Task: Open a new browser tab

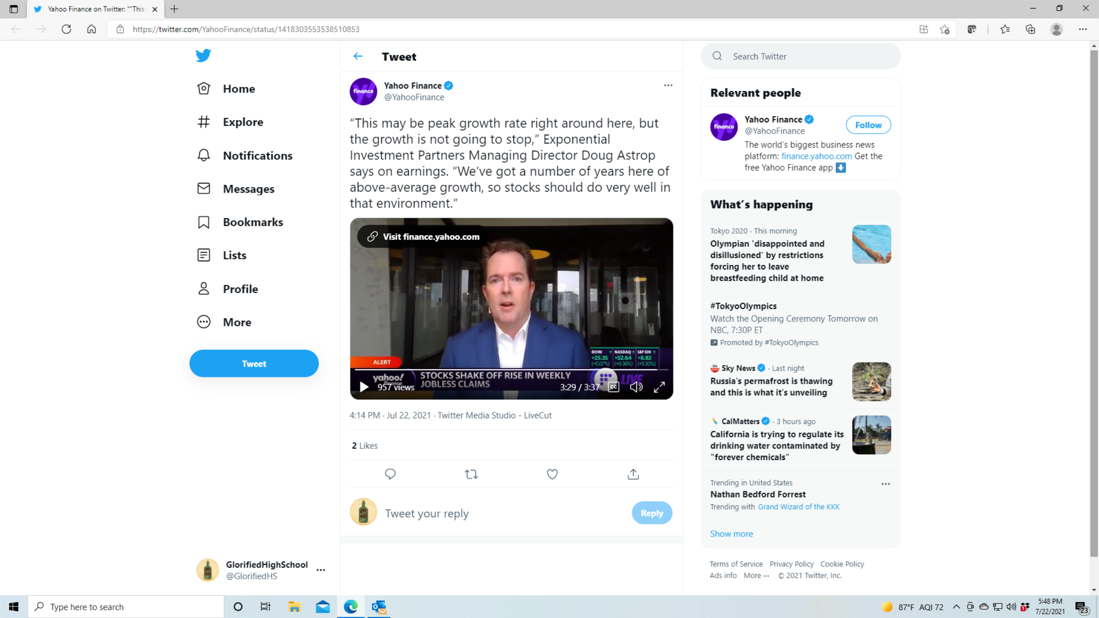Action: point(174,9)
